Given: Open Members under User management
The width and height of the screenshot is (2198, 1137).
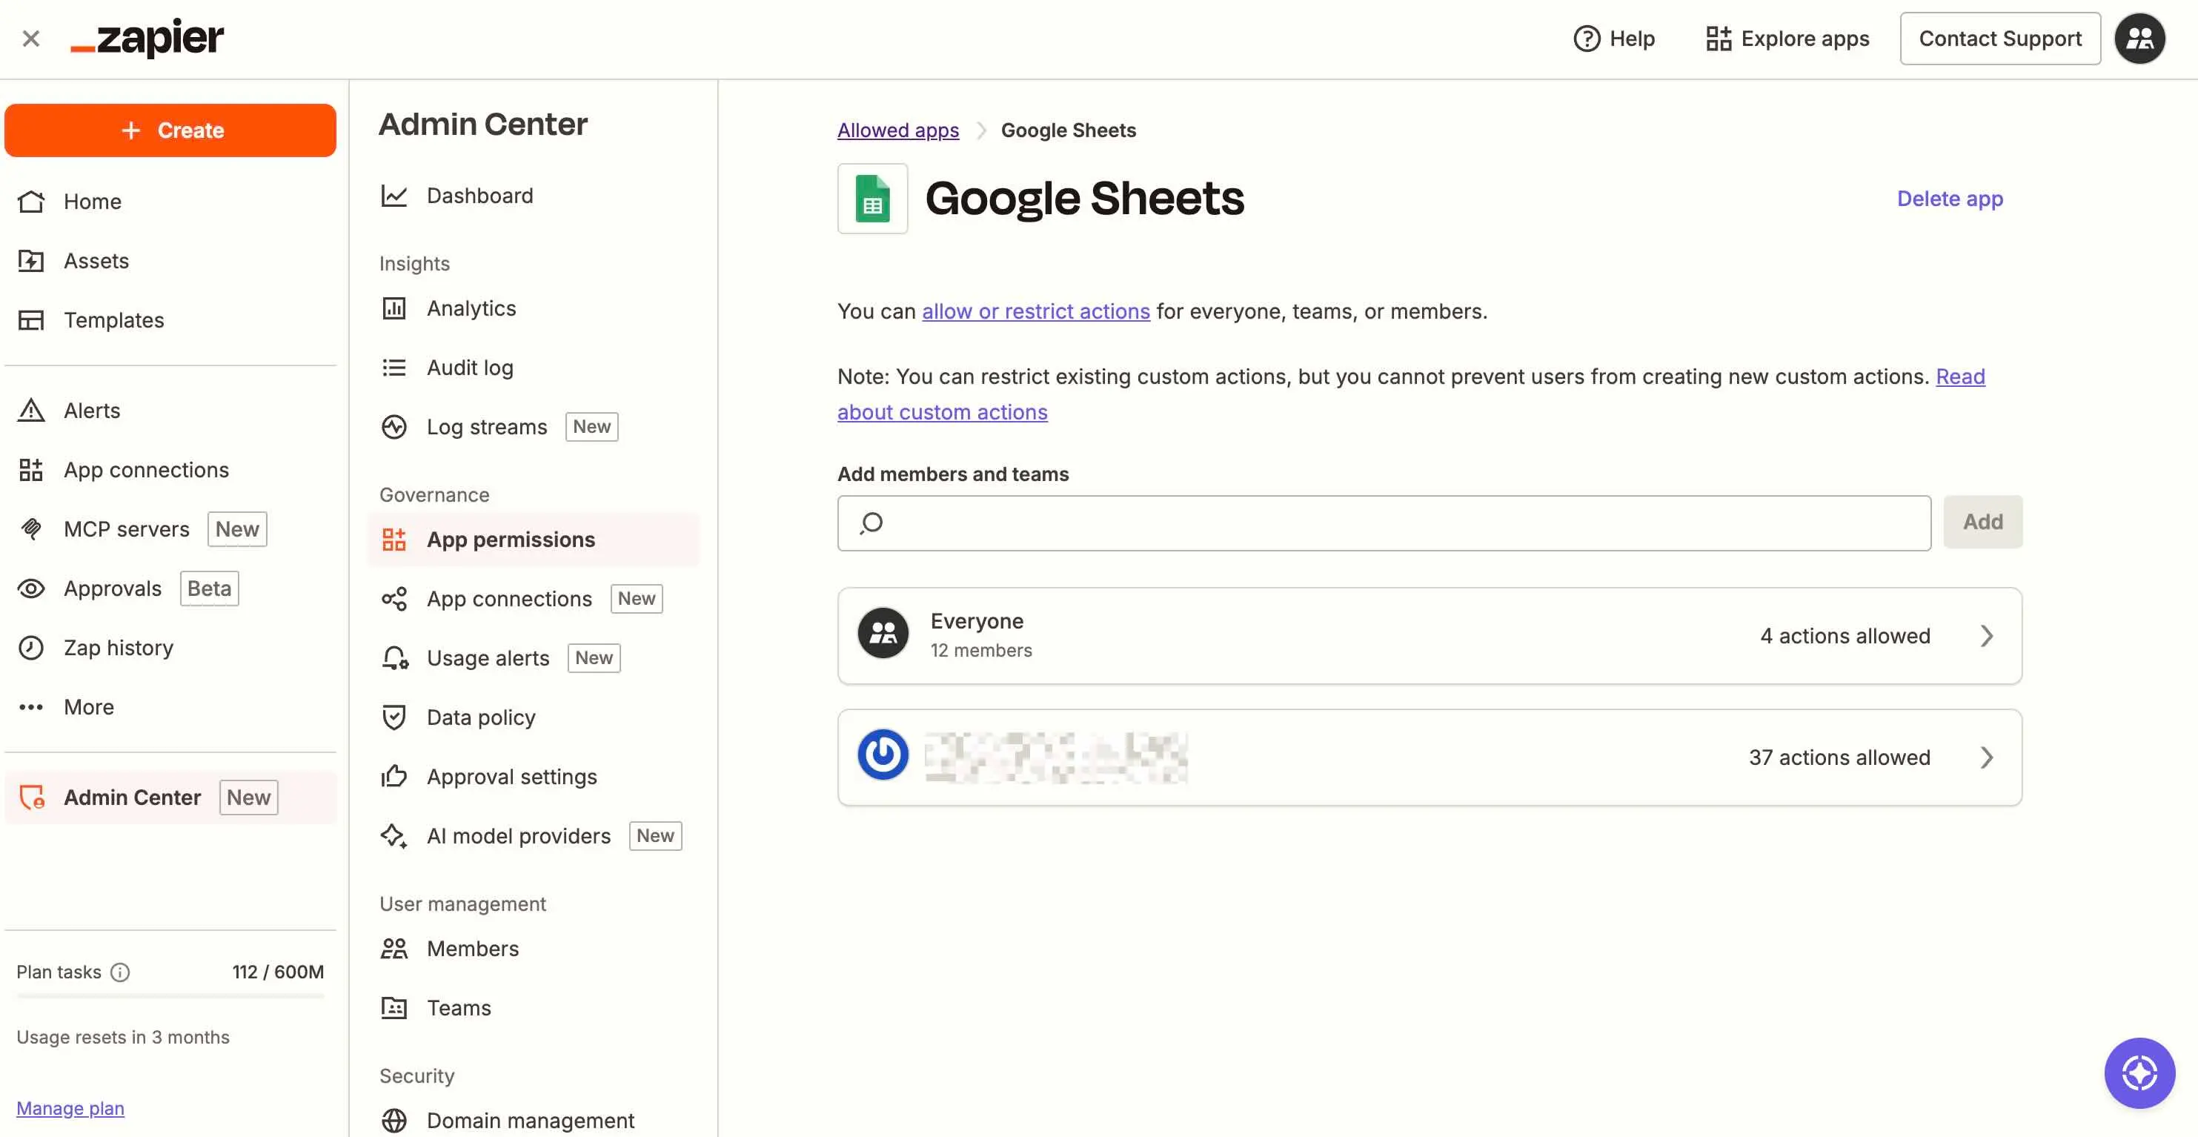Looking at the screenshot, I should coord(534,949).
